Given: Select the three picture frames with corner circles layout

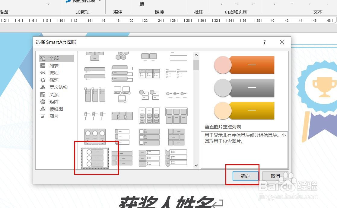Looking at the screenshot, I should coord(122,94).
